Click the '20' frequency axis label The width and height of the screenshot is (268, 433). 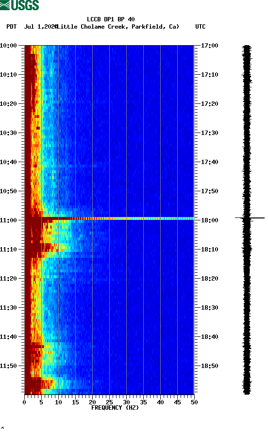click(x=92, y=402)
